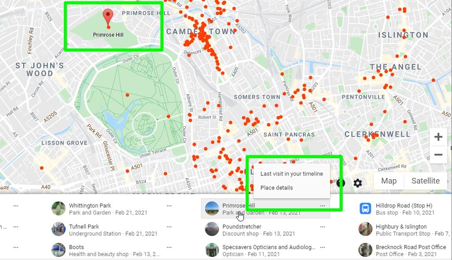
Task: Select the Pegman street view icon
Action: coord(340,182)
